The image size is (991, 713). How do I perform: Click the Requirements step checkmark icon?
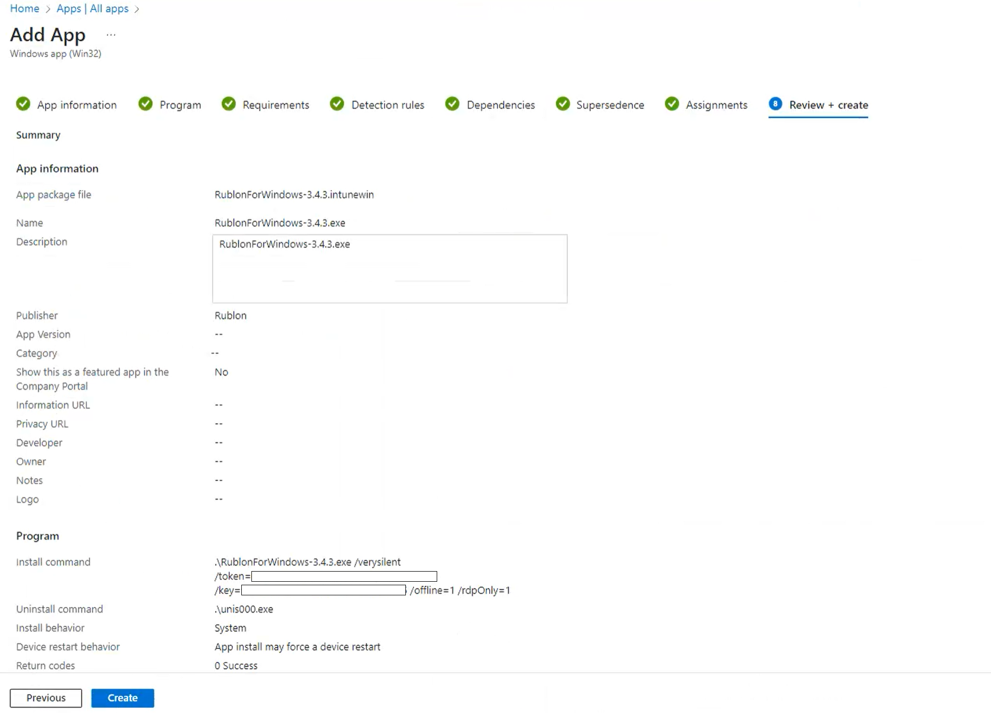[x=229, y=104]
